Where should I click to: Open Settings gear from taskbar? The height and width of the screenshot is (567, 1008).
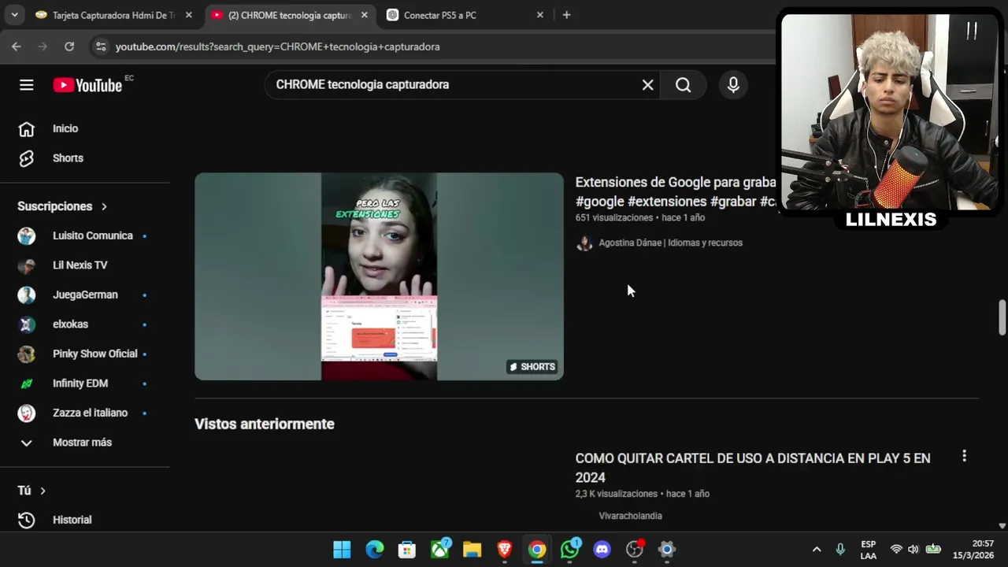coord(667,550)
